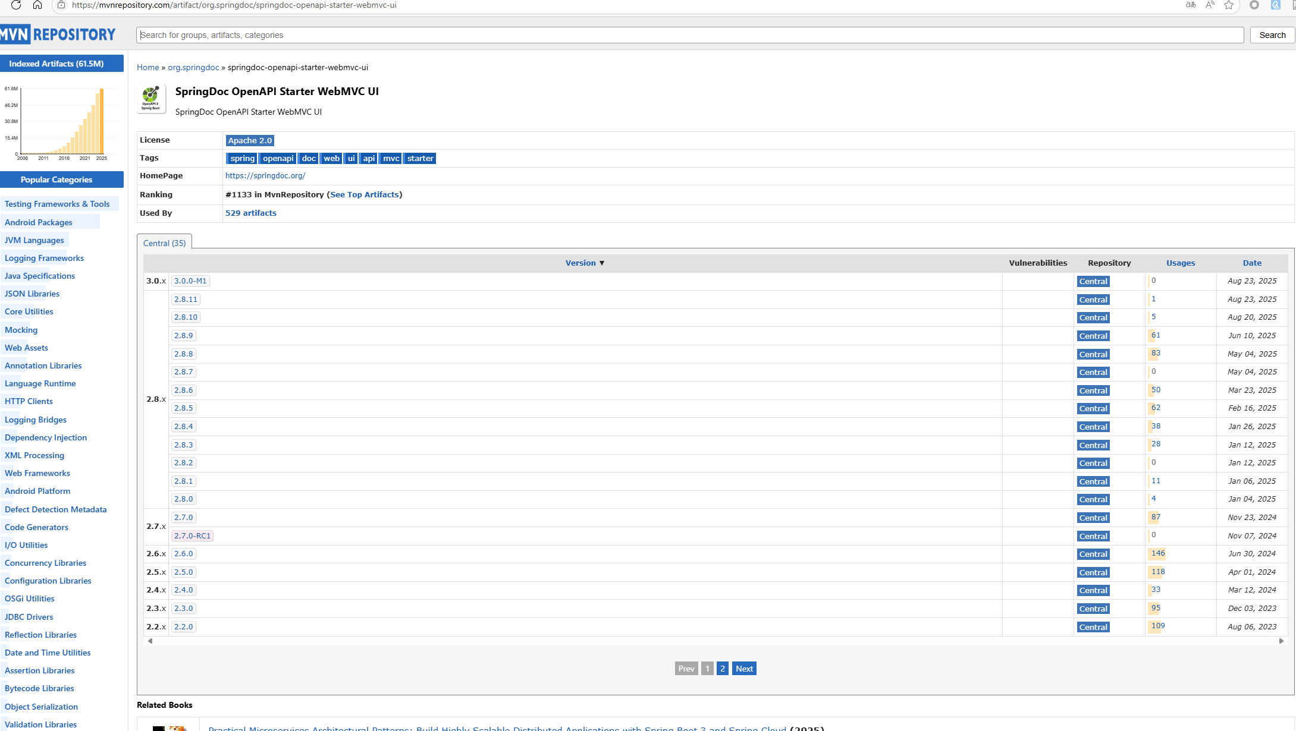Filter by the starter tag

pyautogui.click(x=420, y=158)
